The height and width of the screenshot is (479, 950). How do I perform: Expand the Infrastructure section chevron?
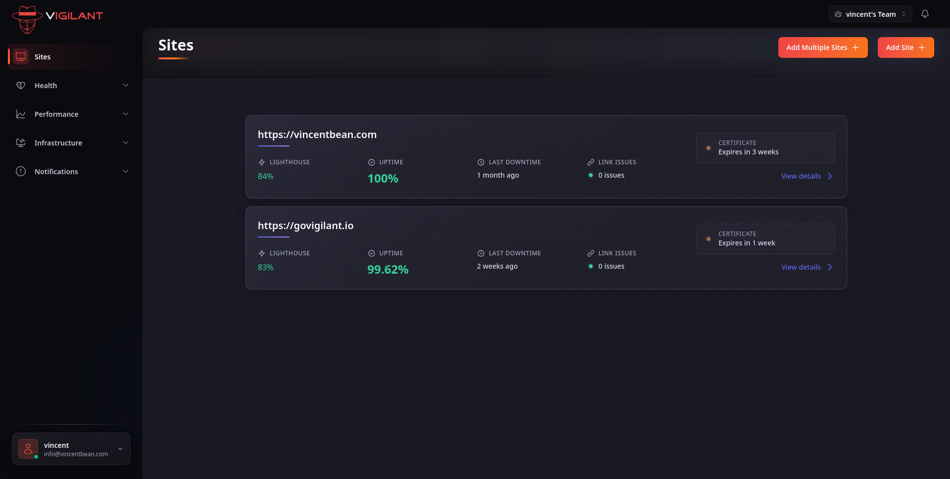point(126,143)
